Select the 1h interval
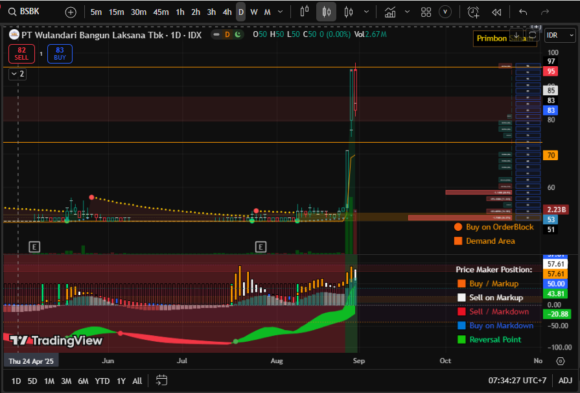This screenshot has height=393, width=580. [x=180, y=12]
